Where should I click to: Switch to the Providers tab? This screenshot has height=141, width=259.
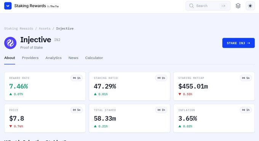point(30,58)
